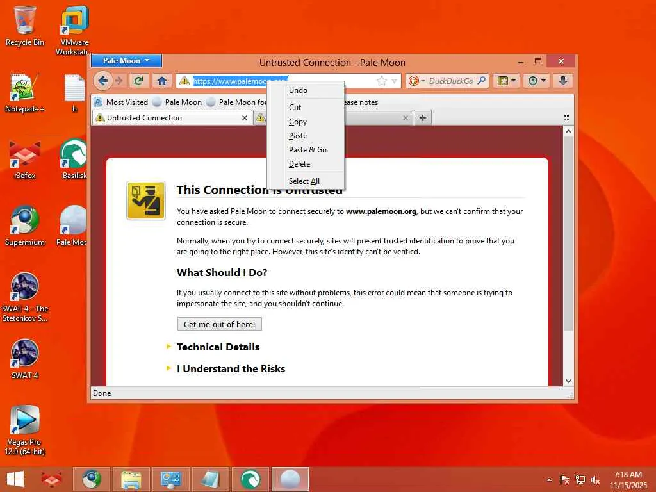Open File Explorer from the taskbar
The width and height of the screenshot is (656, 492).
(131, 479)
